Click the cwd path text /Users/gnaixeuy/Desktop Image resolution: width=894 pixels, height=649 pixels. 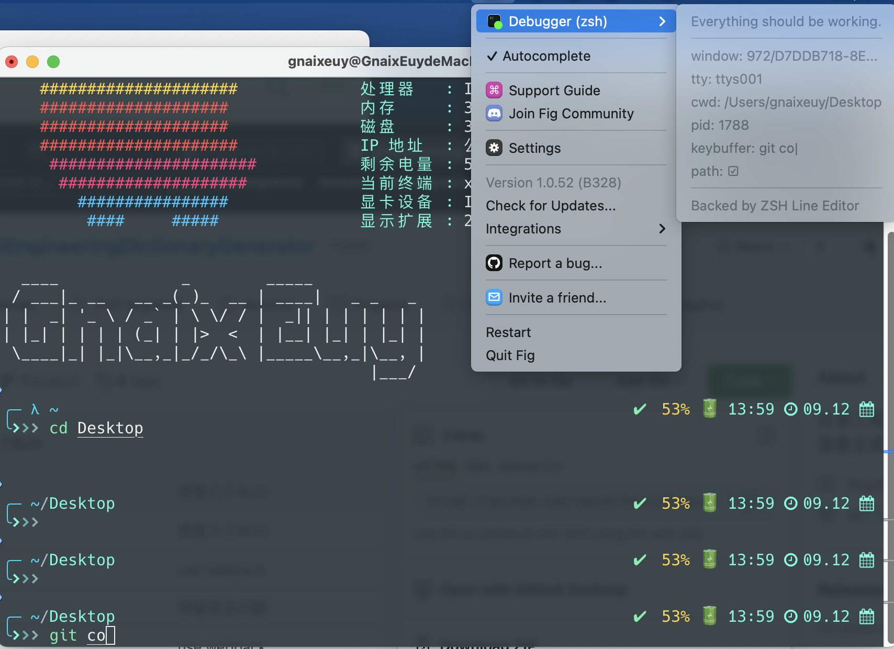803,102
